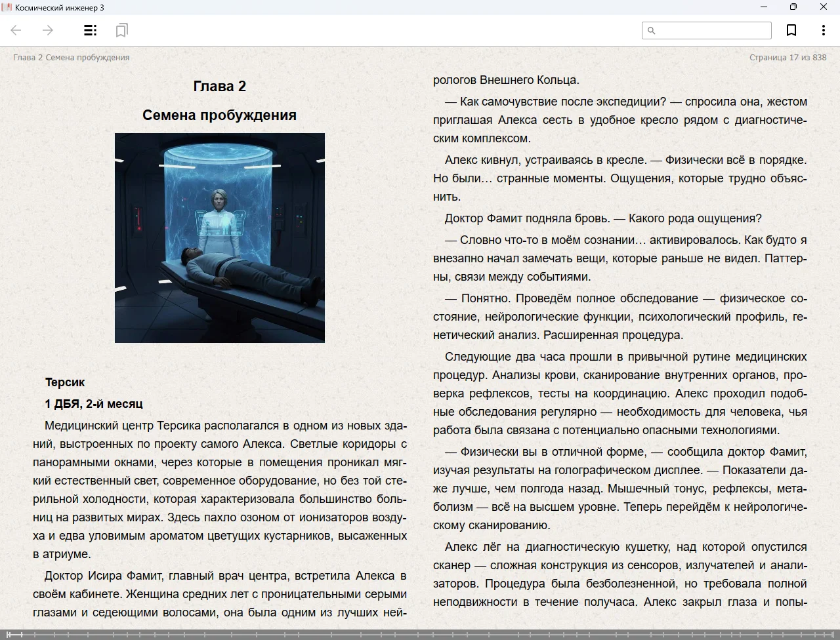
Task: Click the running header 'Глава 2 Семена пробуждения'
Action: pos(72,58)
